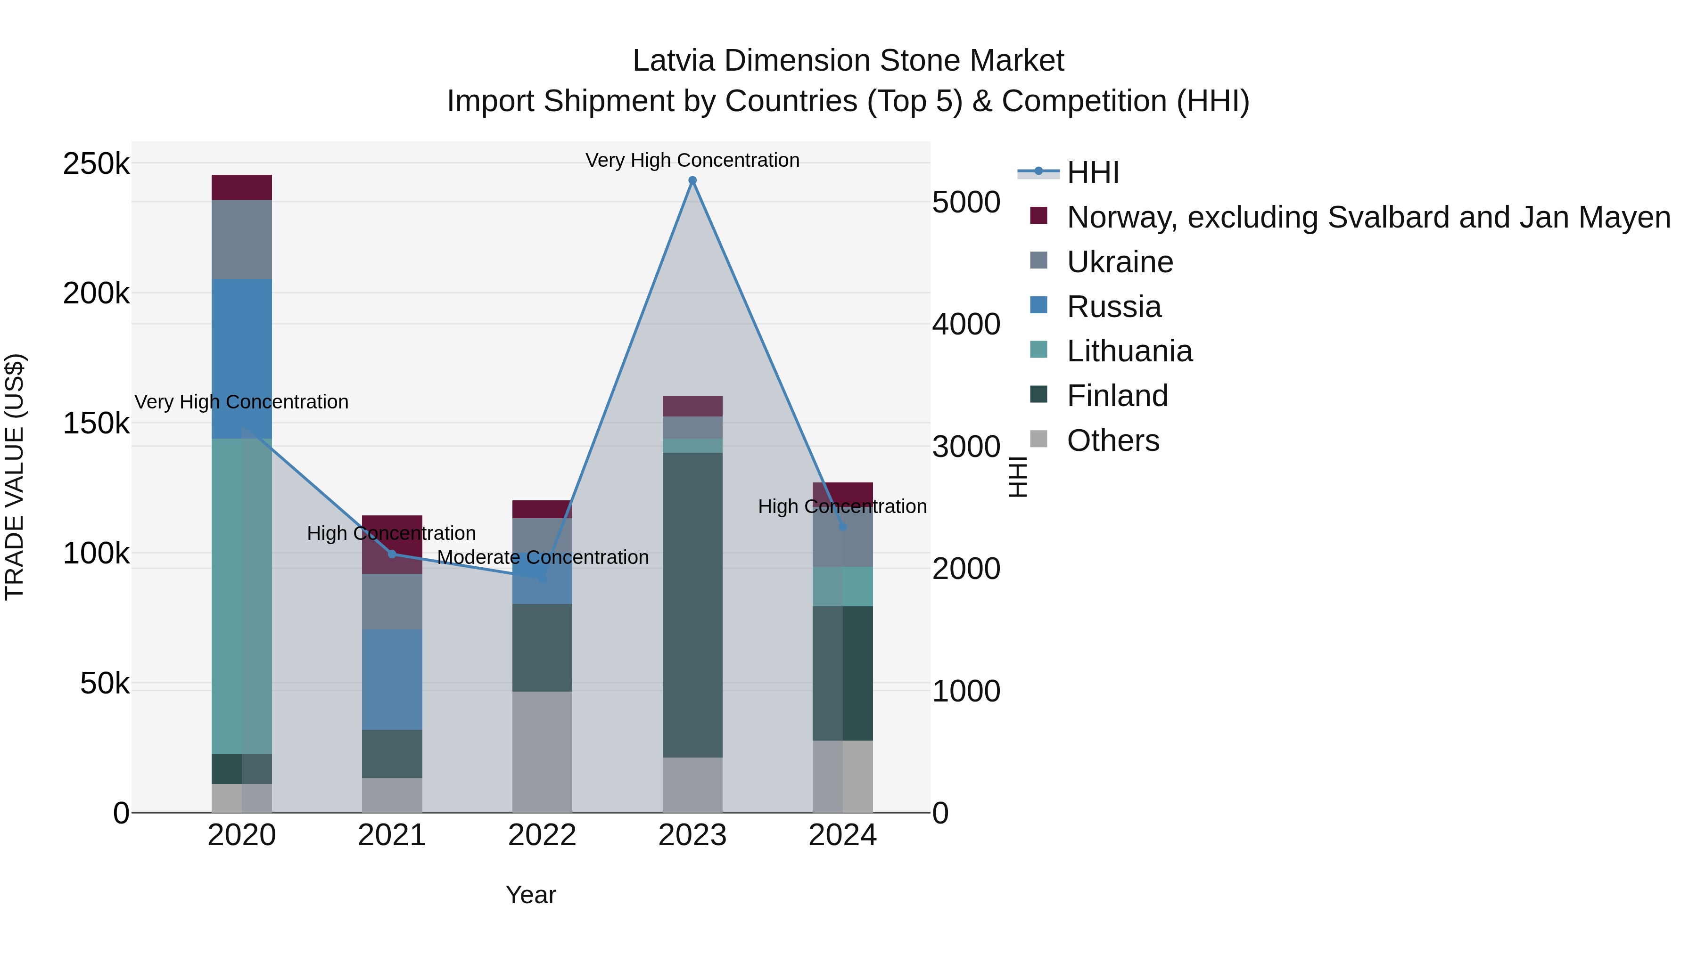This screenshot has width=1697, height=954.
Task: Click the Ukraine segment in 2024 bar
Action: click(x=842, y=537)
